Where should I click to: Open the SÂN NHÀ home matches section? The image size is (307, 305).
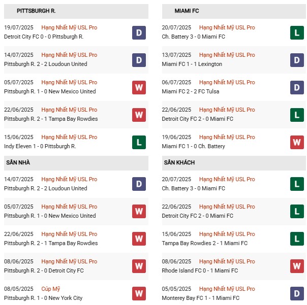[x=19, y=162]
